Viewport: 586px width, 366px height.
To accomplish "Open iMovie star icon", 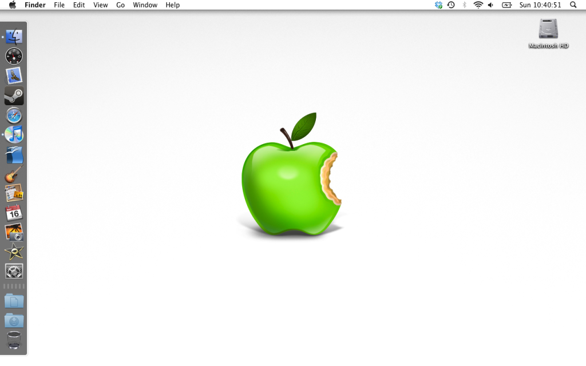I will coord(14,252).
